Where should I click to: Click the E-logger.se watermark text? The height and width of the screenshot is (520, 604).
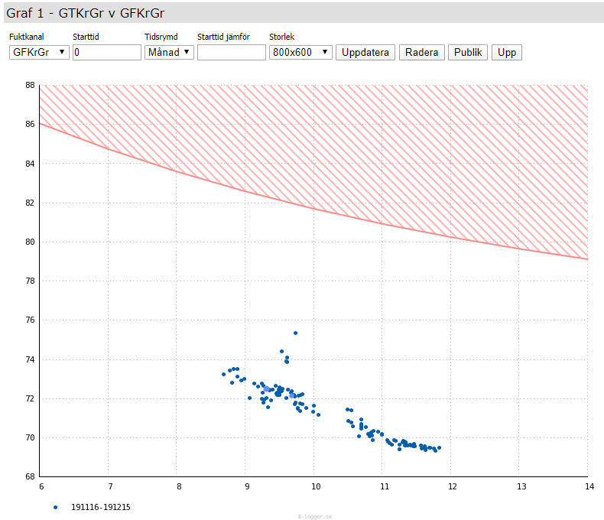(x=314, y=516)
